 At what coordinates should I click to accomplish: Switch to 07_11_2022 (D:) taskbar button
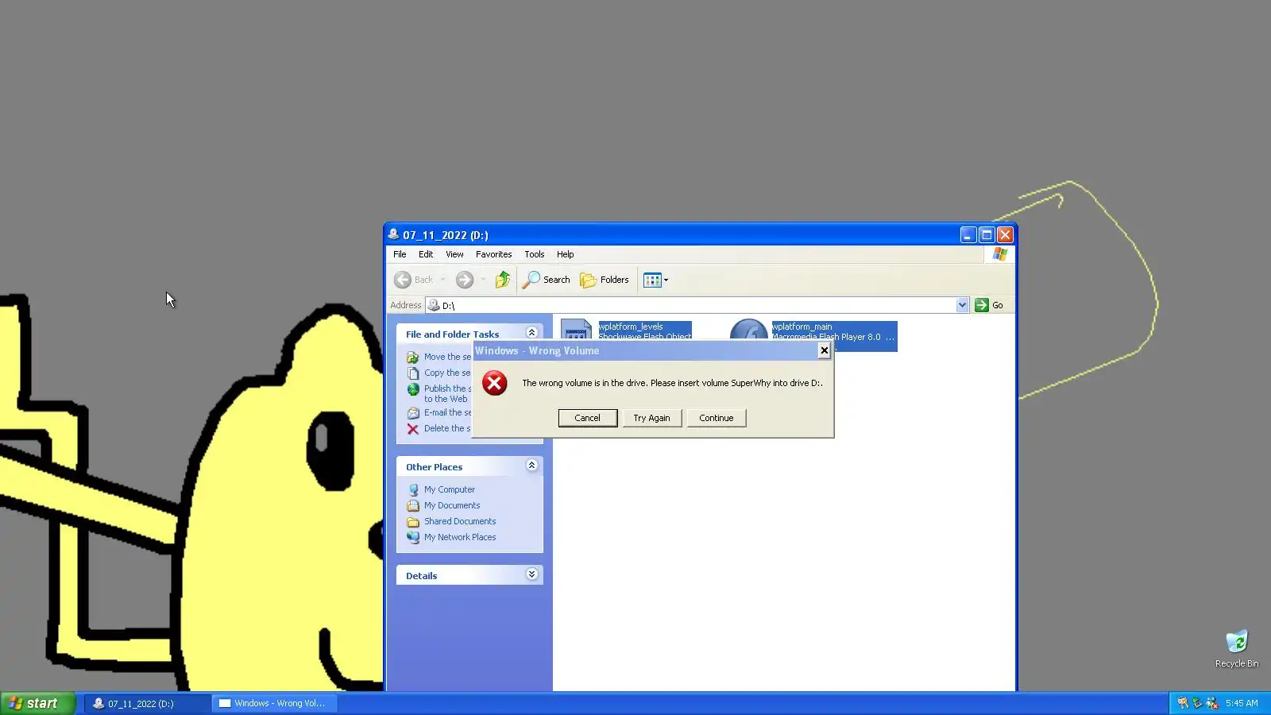click(x=147, y=703)
